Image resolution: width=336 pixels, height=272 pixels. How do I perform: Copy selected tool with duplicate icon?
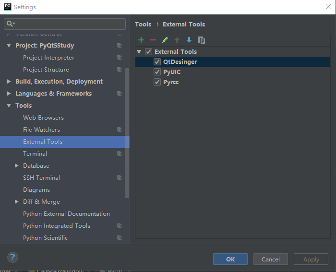click(x=202, y=40)
